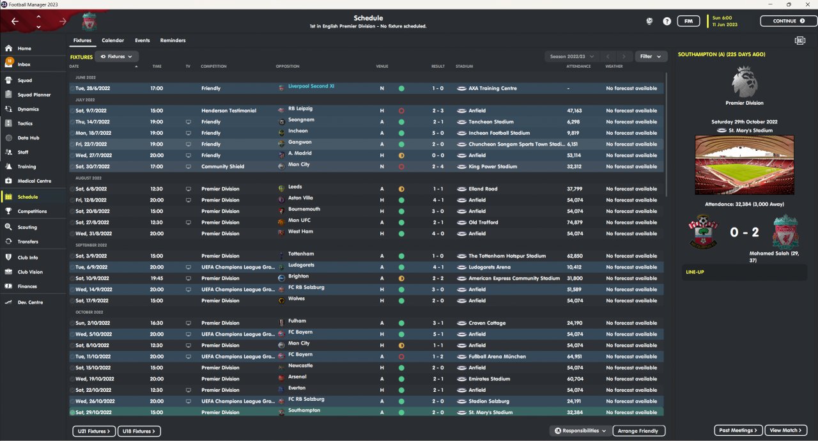Click the fixtures list vertical scrollbar

pos(666,134)
